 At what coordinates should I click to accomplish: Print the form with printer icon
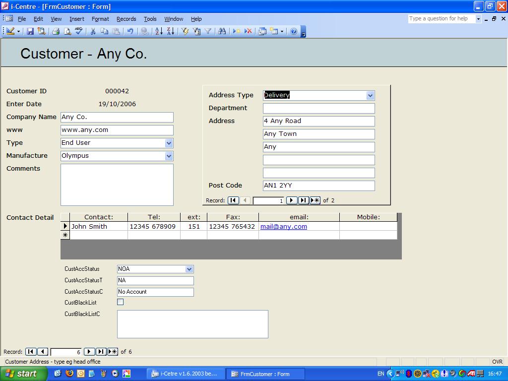[56, 31]
